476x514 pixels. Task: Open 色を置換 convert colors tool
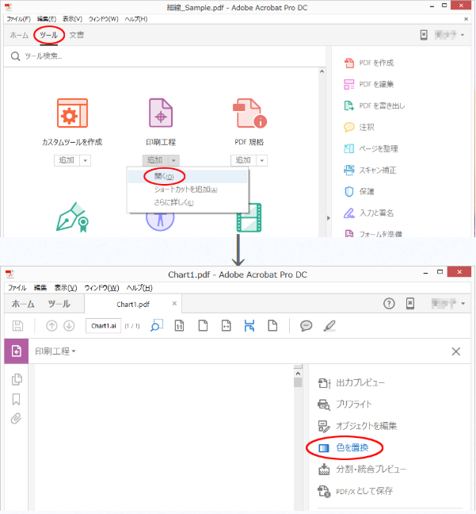tap(344, 448)
